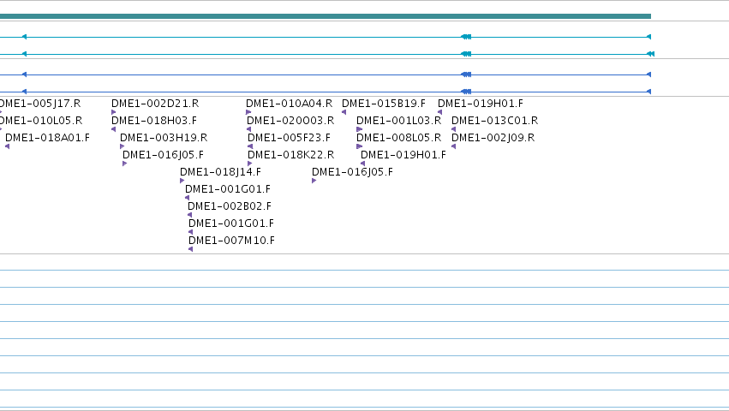
Task: Select the DME1-002B02.F label
Action: click(x=230, y=206)
